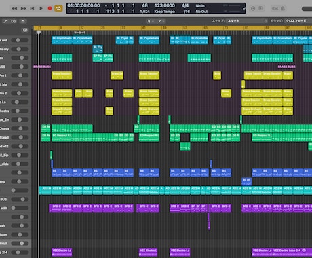
Task: Toggle the metronome click button
Action: [x=283, y=8]
